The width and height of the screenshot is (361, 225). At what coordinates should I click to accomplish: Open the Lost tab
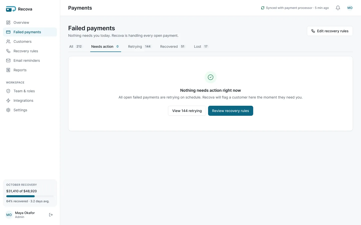[x=201, y=46]
